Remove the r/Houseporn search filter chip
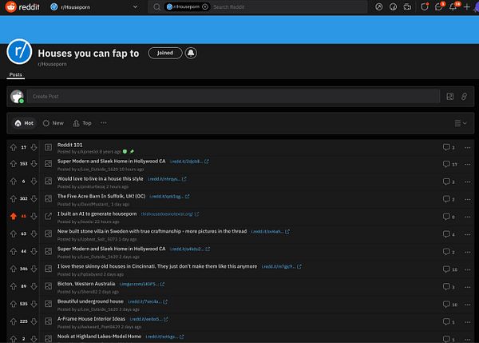 (205, 6)
